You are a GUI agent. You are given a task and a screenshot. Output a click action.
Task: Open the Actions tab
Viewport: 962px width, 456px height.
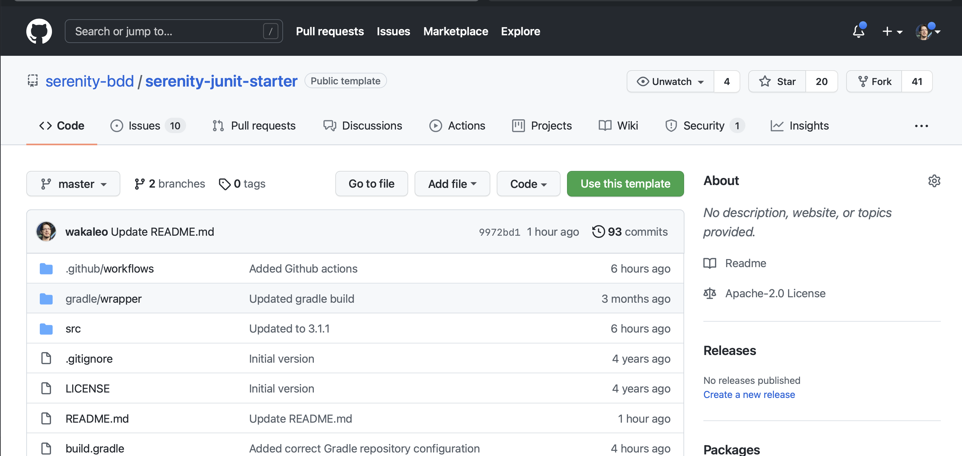(x=457, y=126)
